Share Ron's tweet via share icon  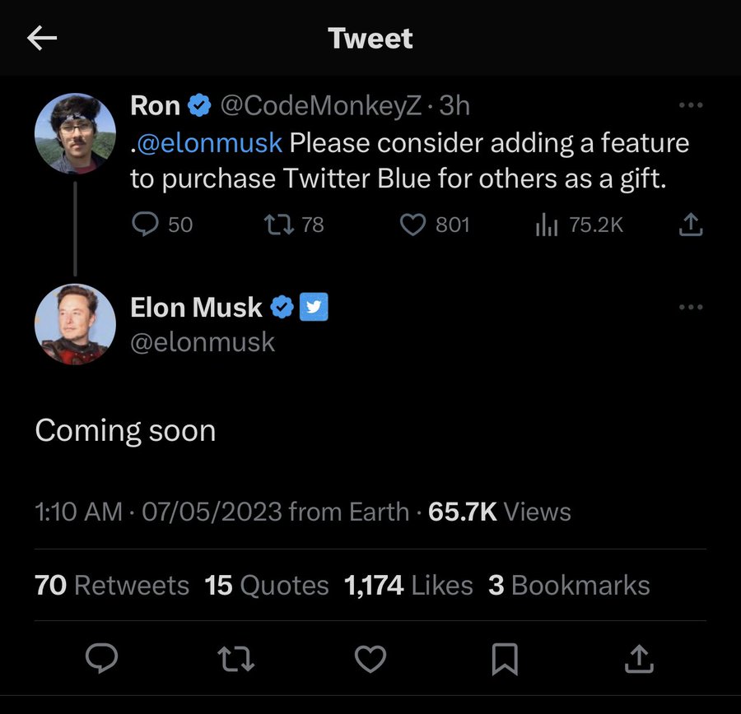692,224
